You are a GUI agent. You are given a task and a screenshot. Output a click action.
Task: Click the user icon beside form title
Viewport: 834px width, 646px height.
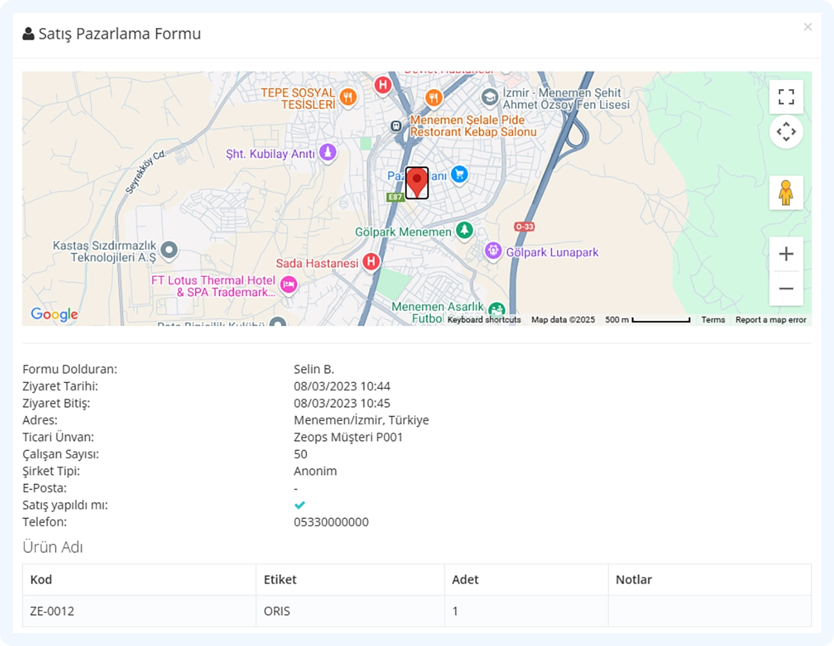[x=28, y=33]
